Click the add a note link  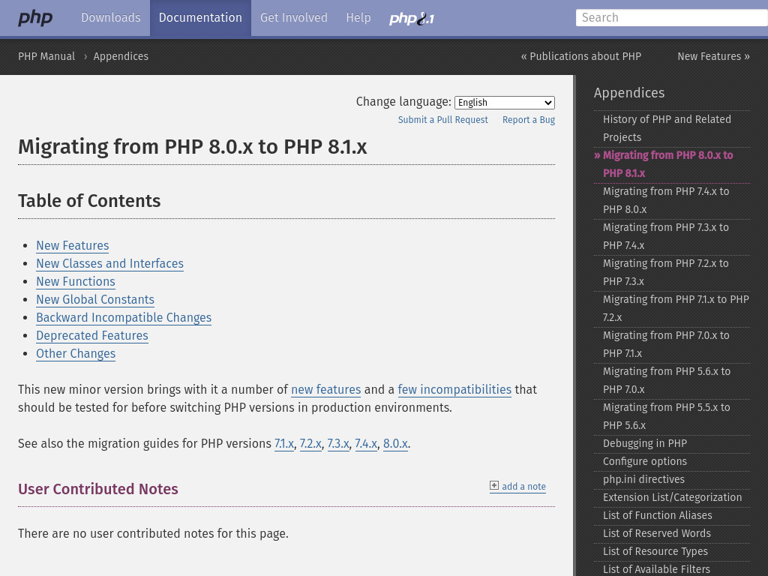click(523, 486)
